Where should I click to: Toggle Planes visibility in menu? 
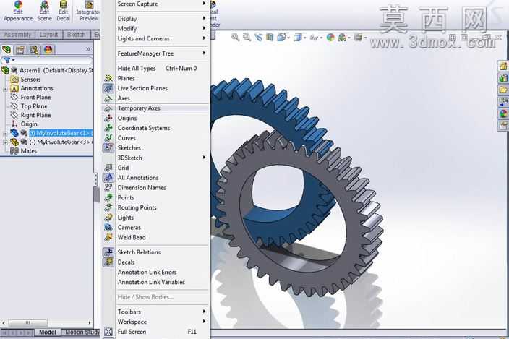(155, 78)
